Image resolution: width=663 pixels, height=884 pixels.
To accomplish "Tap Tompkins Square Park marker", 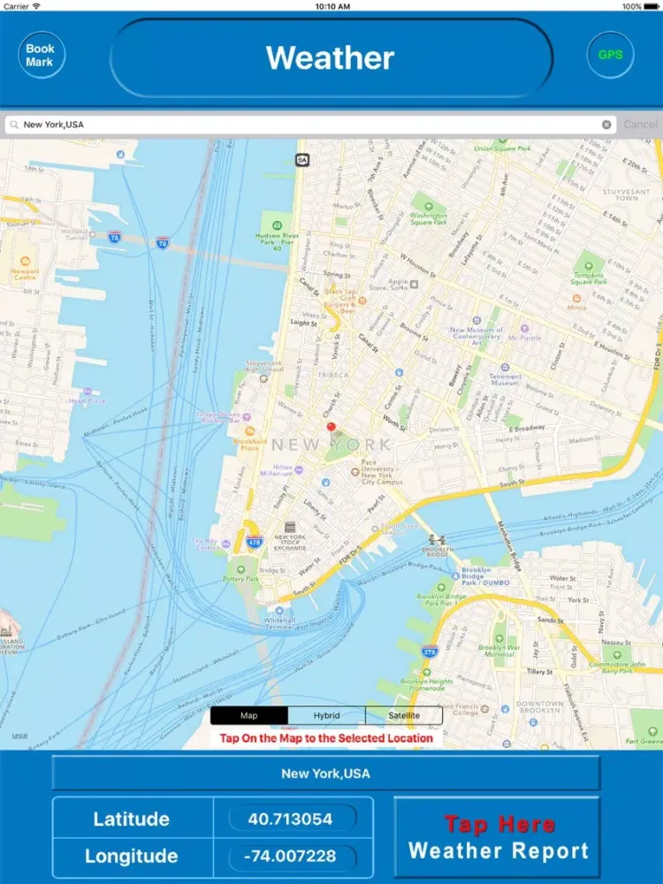I will [589, 265].
